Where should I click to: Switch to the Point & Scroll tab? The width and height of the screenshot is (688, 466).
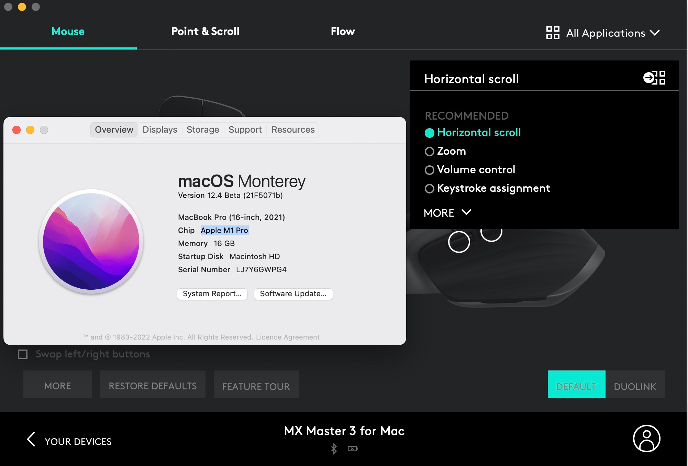[x=205, y=31]
